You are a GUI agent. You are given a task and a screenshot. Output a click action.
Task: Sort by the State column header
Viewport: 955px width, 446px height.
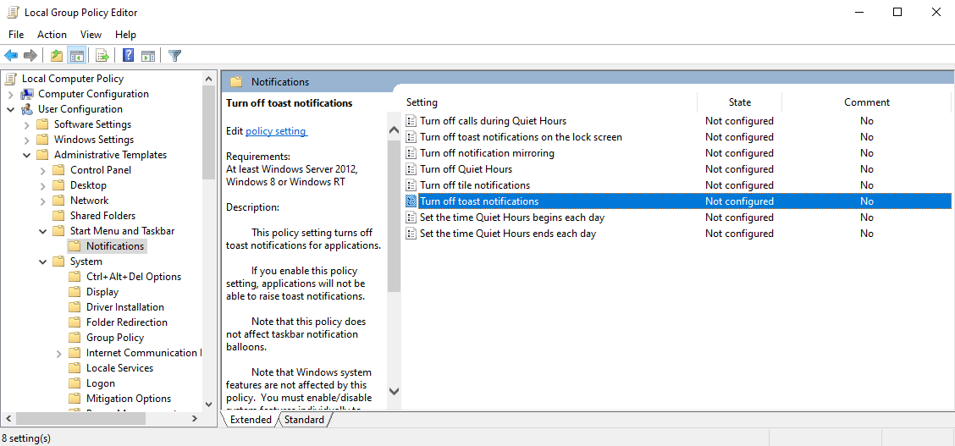tap(739, 102)
